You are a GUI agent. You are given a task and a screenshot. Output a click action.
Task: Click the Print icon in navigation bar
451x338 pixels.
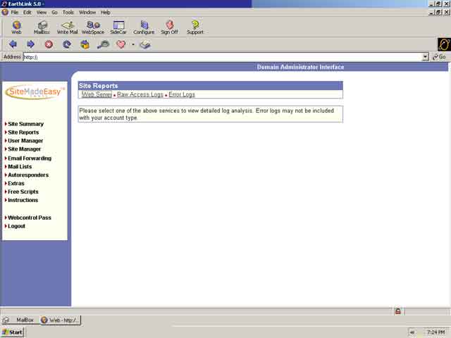144,44
